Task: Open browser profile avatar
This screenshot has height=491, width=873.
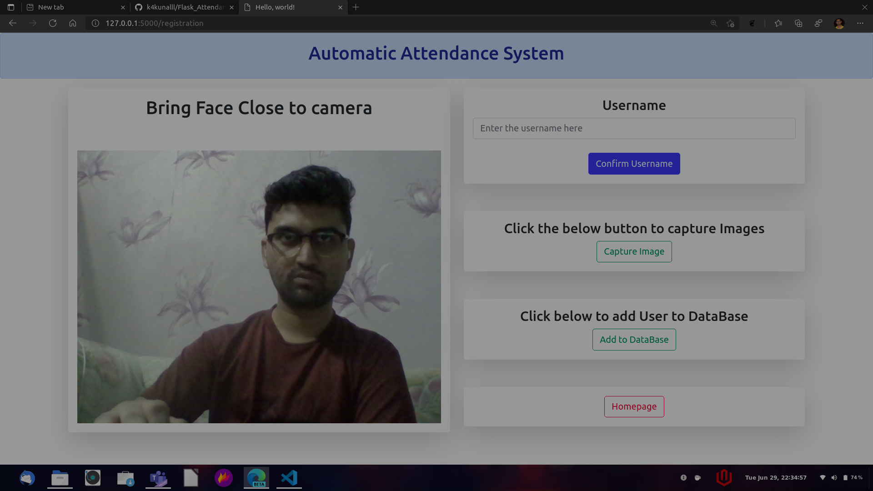Action: pos(840,23)
